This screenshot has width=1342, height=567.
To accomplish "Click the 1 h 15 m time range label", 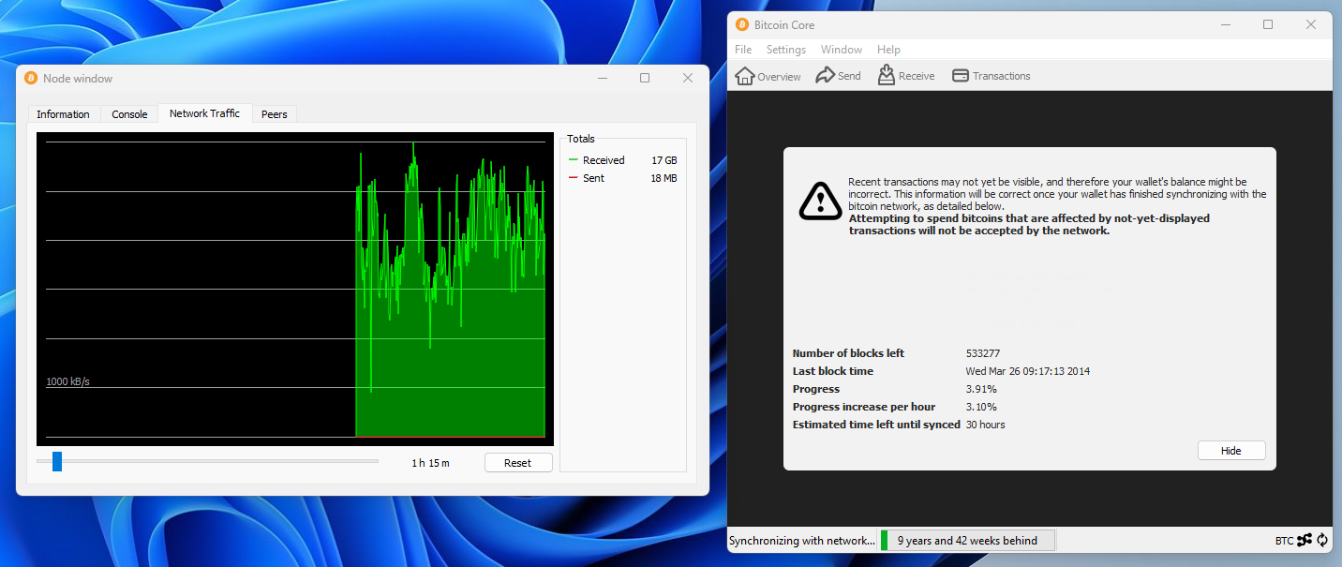I will pos(431,463).
